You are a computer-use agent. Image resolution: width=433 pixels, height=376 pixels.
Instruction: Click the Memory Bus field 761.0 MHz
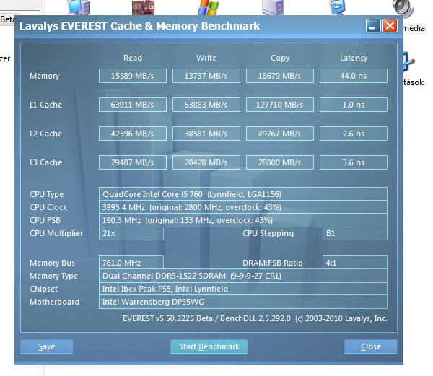point(131,263)
